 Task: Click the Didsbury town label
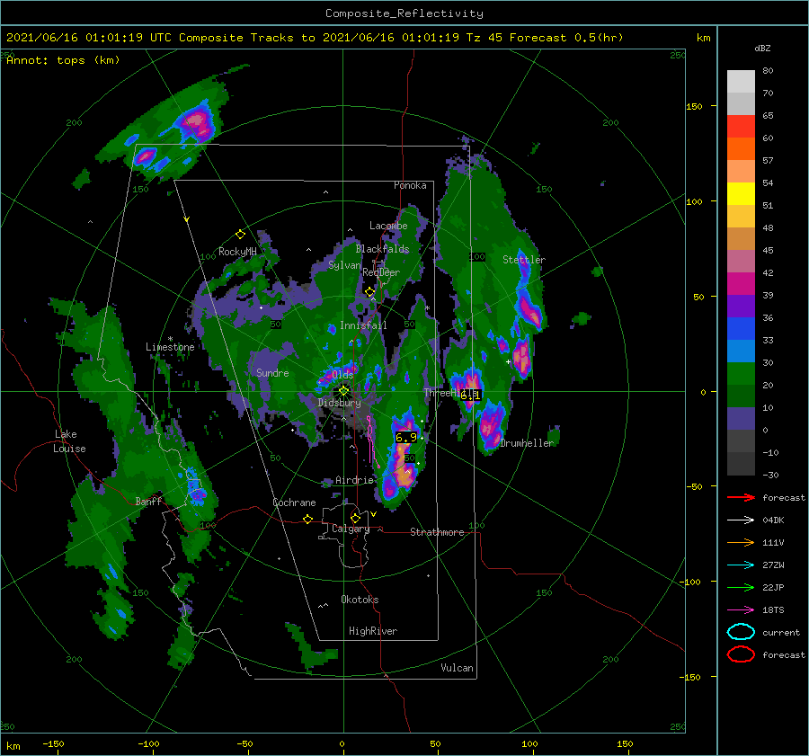339,403
